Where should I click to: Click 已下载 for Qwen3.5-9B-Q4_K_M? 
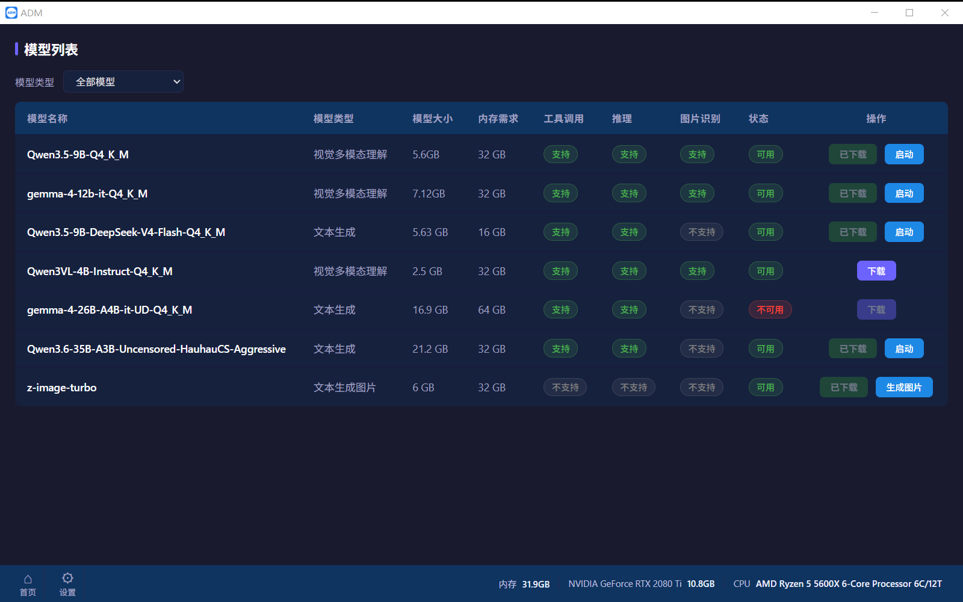click(853, 155)
